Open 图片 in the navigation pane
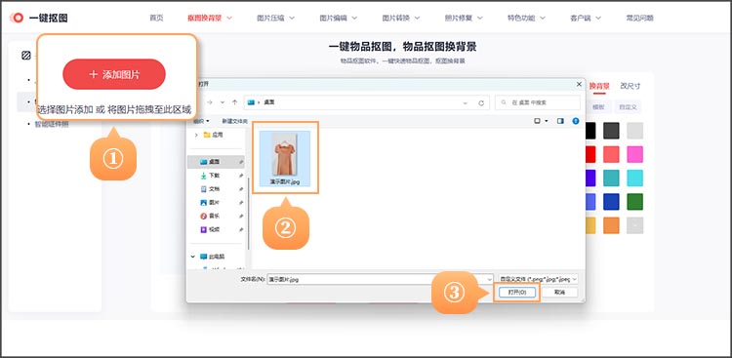 (x=216, y=203)
